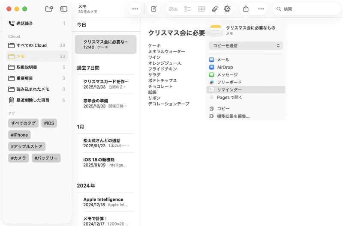Filter by #バッテリー tag
Image resolution: width=343 pixels, height=226 pixels.
46,158
